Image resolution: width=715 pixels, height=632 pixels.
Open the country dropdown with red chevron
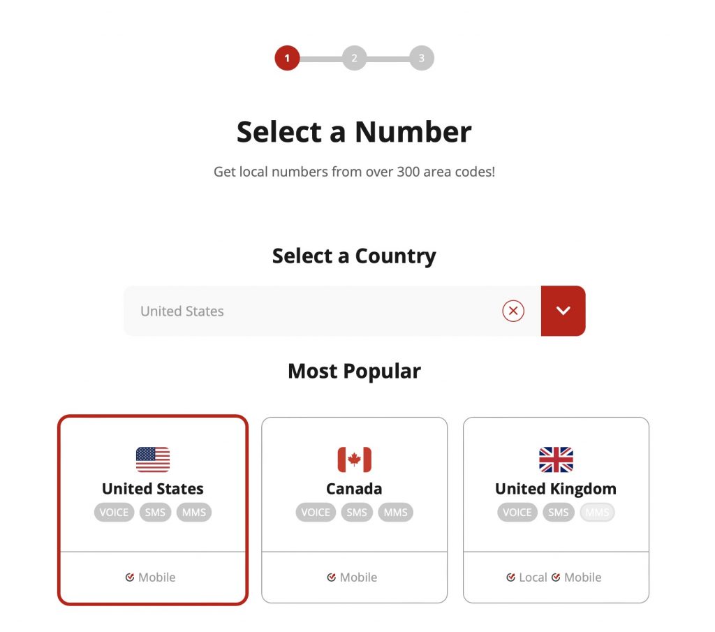pos(563,311)
